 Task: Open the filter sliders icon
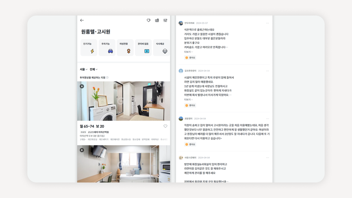point(165,20)
